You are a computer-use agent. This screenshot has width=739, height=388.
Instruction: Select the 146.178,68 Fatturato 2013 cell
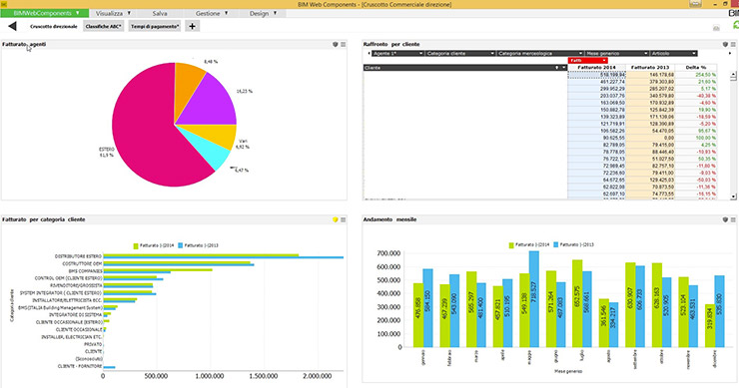click(x=650, y=75)
